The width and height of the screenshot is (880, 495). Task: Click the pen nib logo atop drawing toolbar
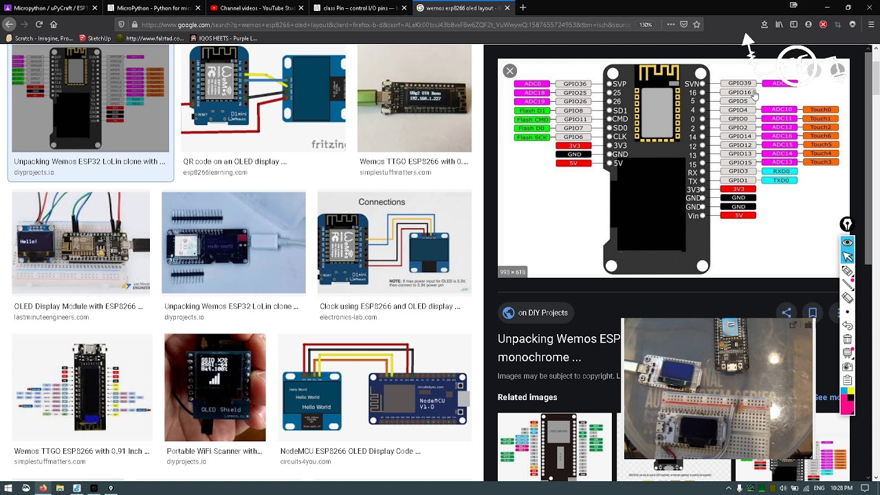(x=847, y=225)
